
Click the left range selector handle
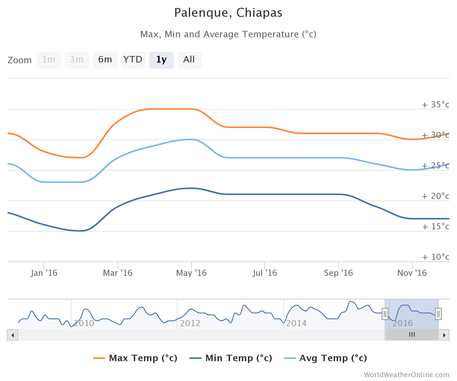tap(385, 314)
